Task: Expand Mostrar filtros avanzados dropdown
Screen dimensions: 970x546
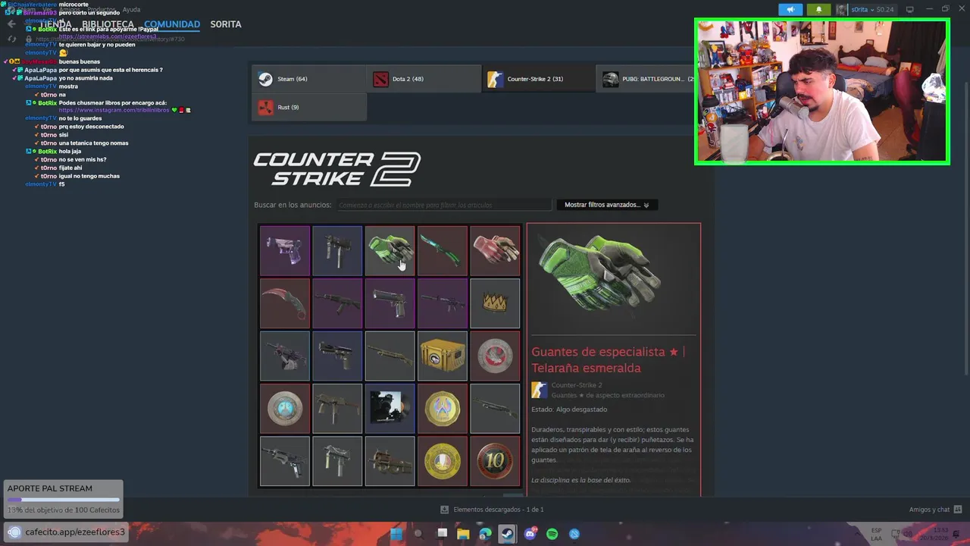Action: (606, 205)
